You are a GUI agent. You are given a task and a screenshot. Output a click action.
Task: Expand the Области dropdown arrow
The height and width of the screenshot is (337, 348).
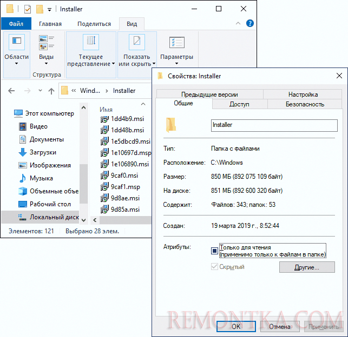(16, 64)
